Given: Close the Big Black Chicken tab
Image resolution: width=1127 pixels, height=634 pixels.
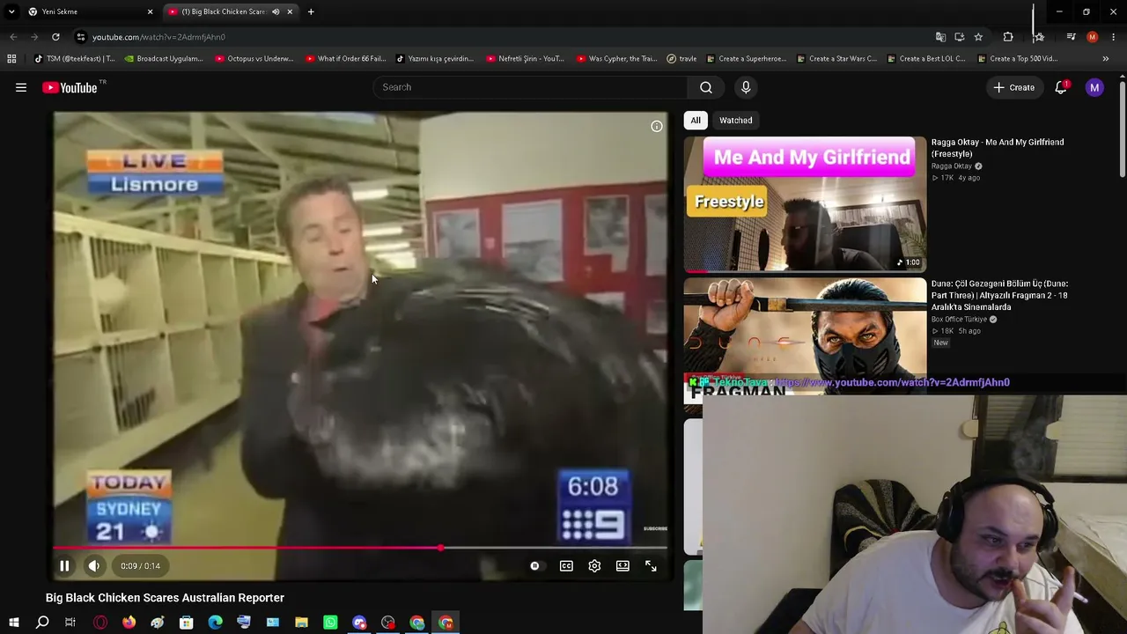Looking at the screenshot, I should (x=290, y=11).
